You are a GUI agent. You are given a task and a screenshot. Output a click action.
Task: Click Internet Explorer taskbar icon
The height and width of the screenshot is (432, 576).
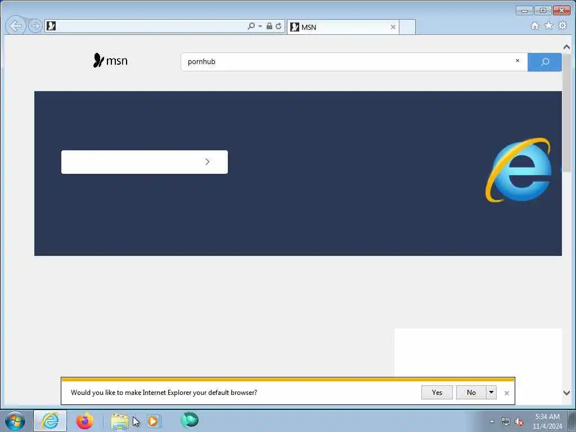click(50, 421)
